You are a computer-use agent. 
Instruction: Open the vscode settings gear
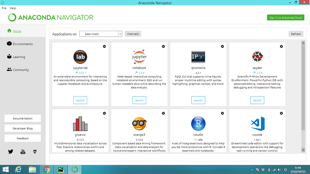click(x=281, y=114)
